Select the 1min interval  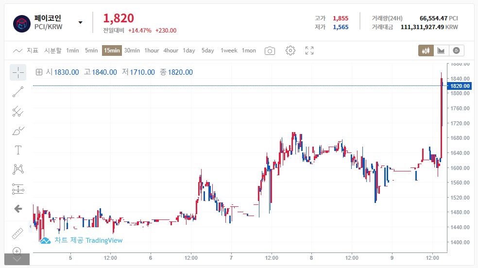click(x=72, y=50)
